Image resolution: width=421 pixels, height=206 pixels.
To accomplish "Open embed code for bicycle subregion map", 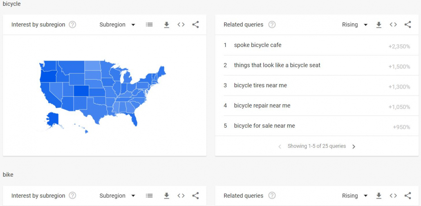I will 181,24.
